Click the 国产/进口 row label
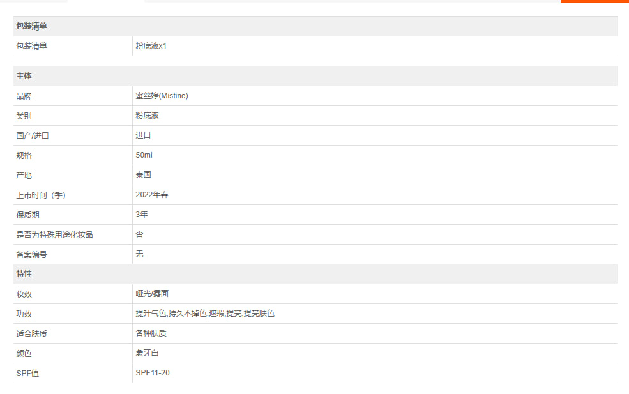 33,135
